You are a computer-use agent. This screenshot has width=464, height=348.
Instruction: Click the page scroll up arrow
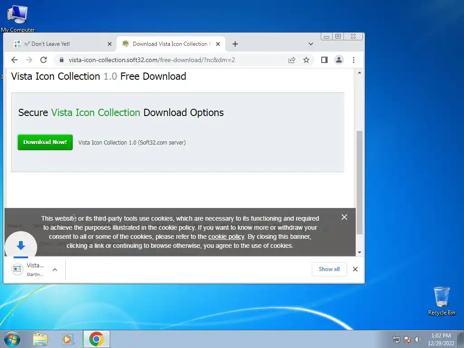[x=359, y=73]
